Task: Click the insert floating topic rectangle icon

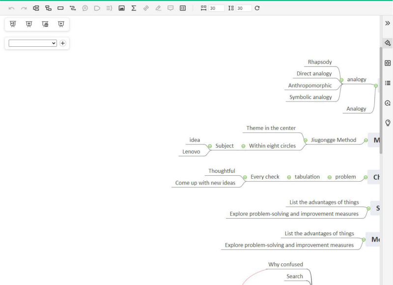Action: pos(60,8)
